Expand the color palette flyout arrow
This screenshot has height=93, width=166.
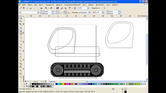pos(143,84)
